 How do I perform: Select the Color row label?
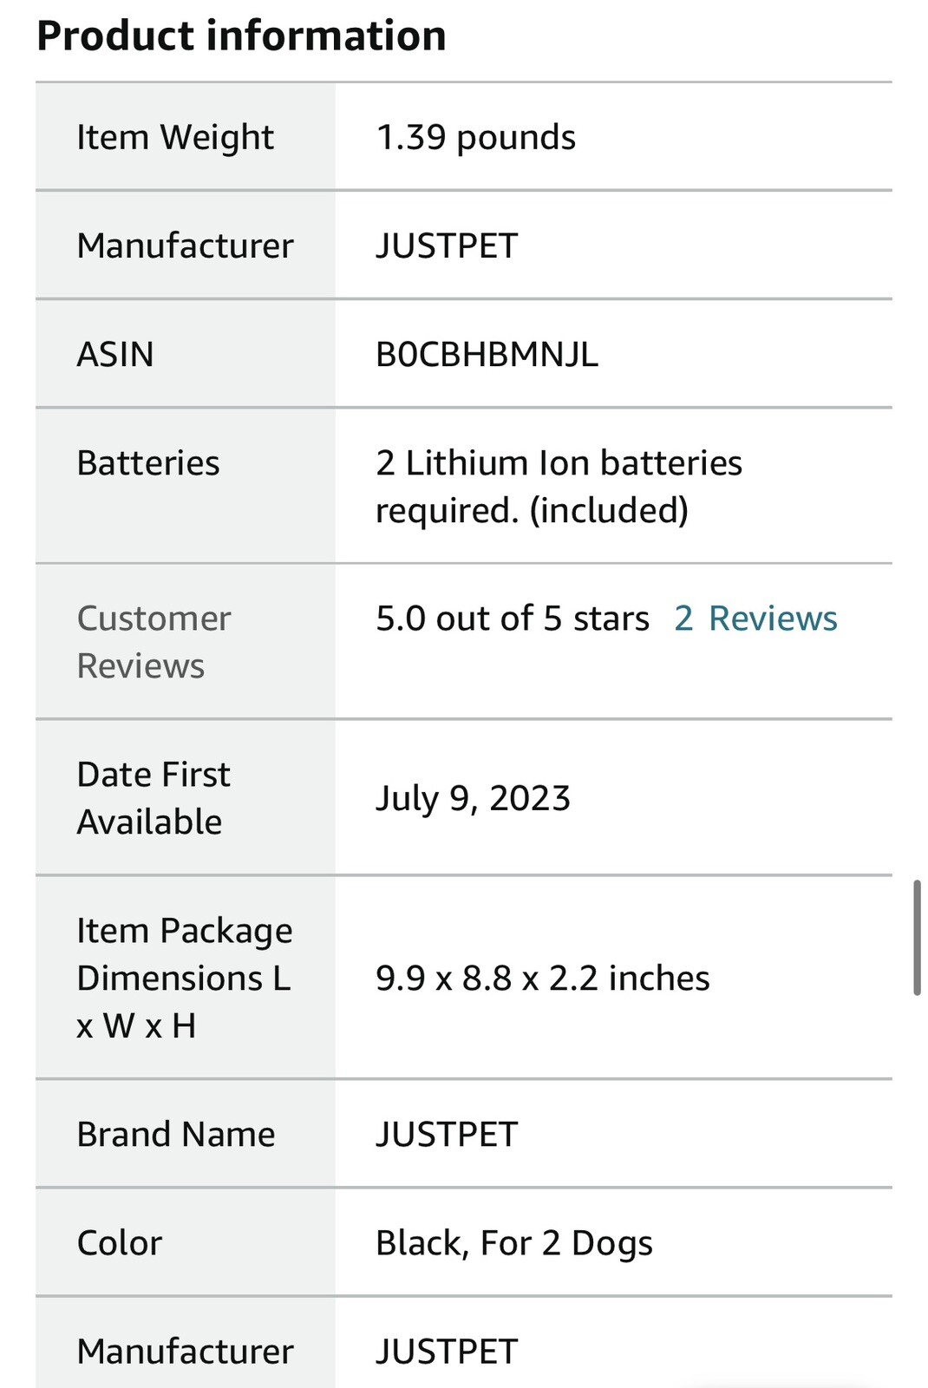pyautogui.click(x=120, y=1243)
